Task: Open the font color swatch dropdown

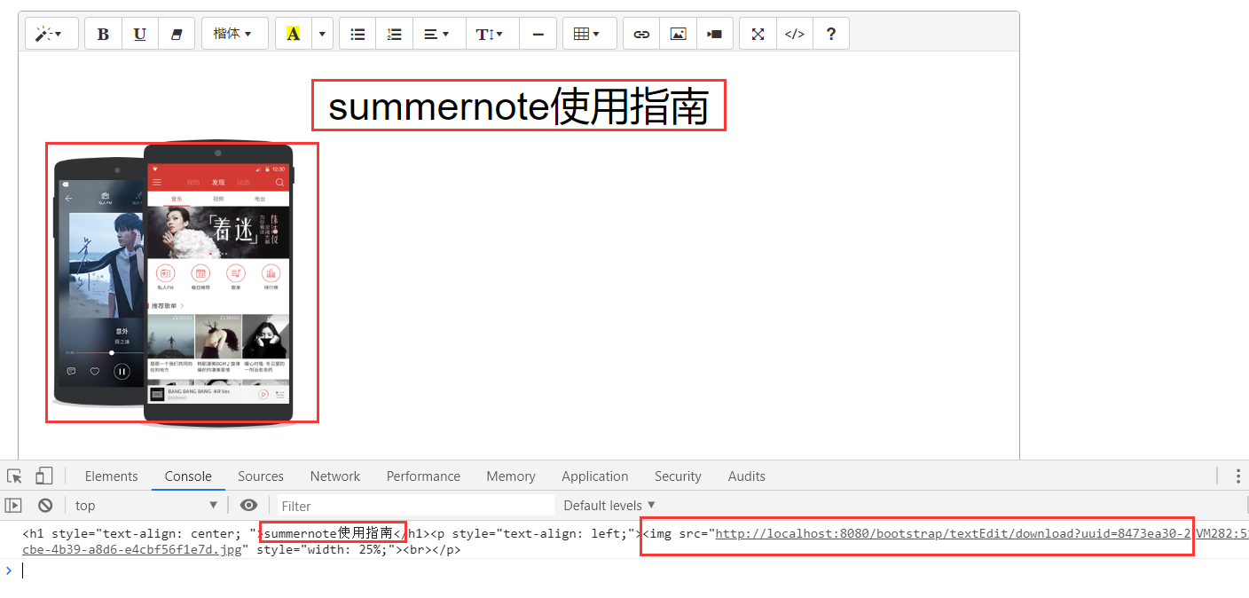Action: coord(321,33)
